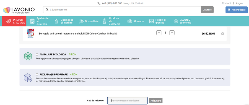Click the 4 RON priority claims price

pos(74,74)
